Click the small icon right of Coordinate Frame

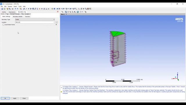click(x=56, y=24)
